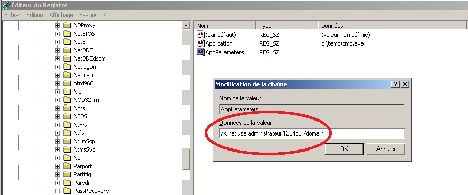Expand the NDProxy tree node
Viewport: 468px width, 195px height.
click(x=57, y=26)
